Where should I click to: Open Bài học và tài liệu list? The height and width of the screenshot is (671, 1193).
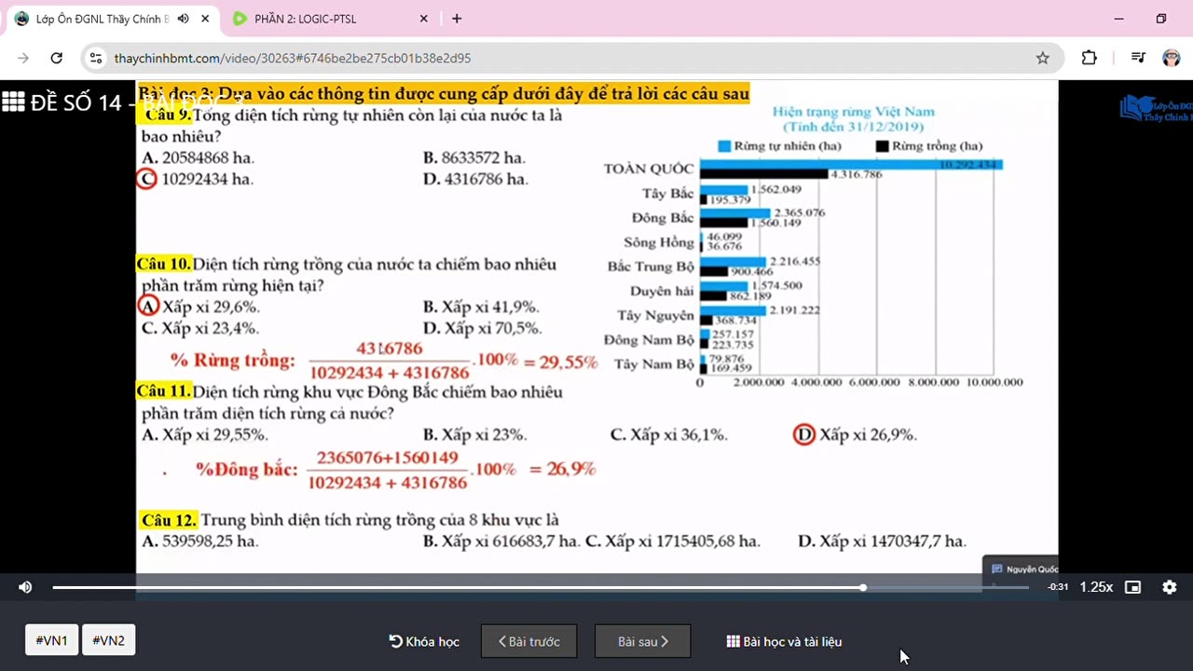pyautogui.click(x=785, y=641)
